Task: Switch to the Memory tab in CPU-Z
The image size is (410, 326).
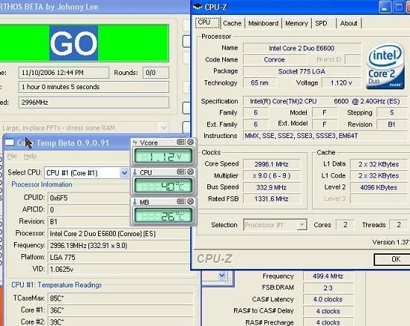Action: point(296,23)
